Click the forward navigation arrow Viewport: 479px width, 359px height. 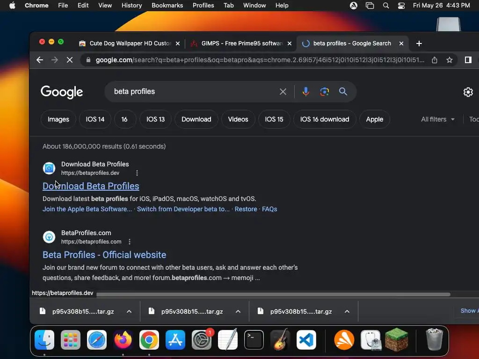coord(55,60)
